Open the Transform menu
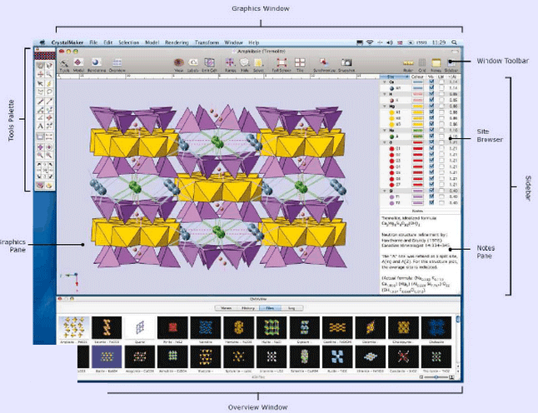 [x=207, y=42]
